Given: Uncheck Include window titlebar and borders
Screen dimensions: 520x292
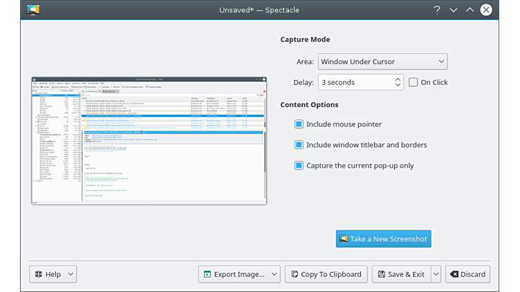Looking at the screenshot, I should (x=299, y=145).
